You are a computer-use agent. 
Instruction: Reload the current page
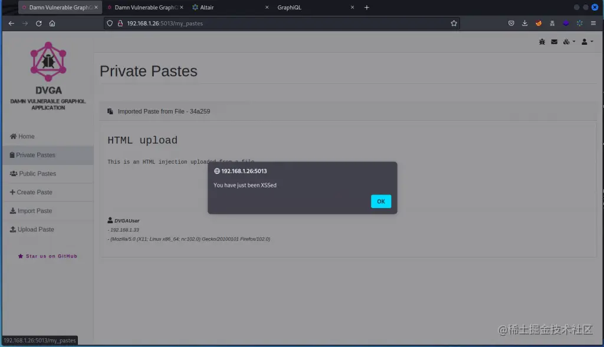(38, 24)
